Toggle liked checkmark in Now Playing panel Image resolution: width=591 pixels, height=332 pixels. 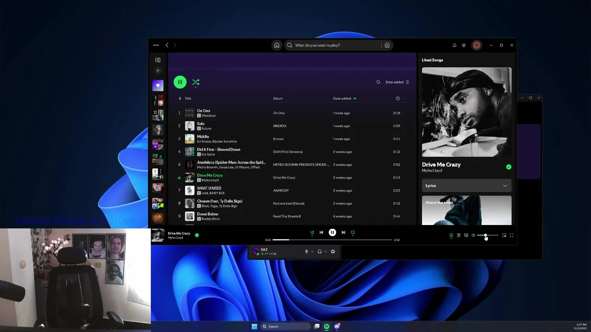pos(508,167)
